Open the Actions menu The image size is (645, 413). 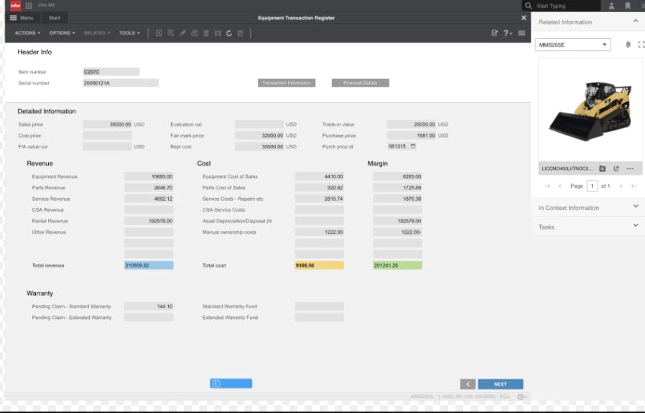(x=27, y=33)
